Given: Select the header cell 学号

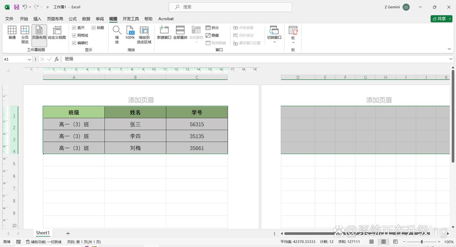Looking at the screenshot, I should 197,112.
